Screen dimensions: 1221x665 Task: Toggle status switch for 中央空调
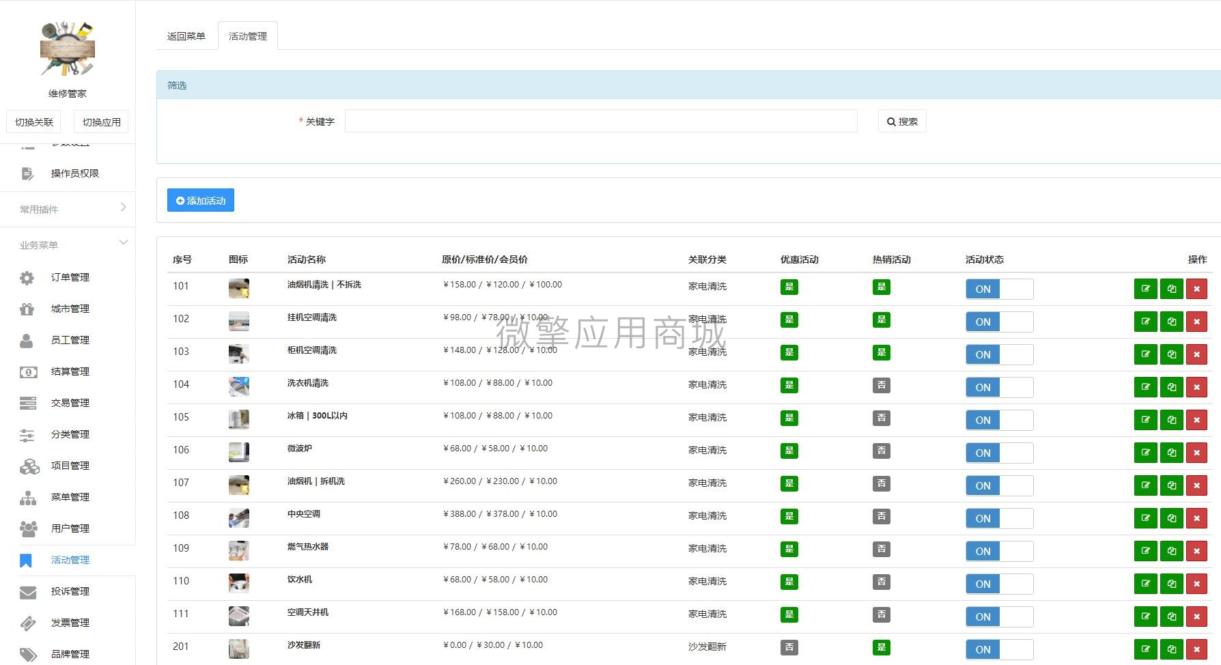click(999, 518)
